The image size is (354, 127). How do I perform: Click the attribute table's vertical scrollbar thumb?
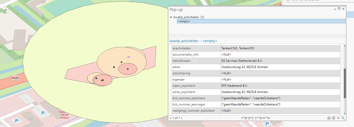click(x=345, y=83)
